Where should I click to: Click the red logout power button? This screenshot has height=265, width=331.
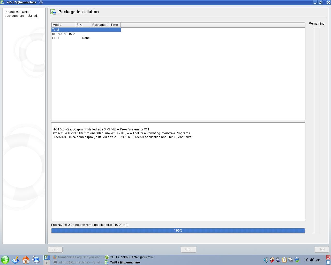click(x=328, y=257)
